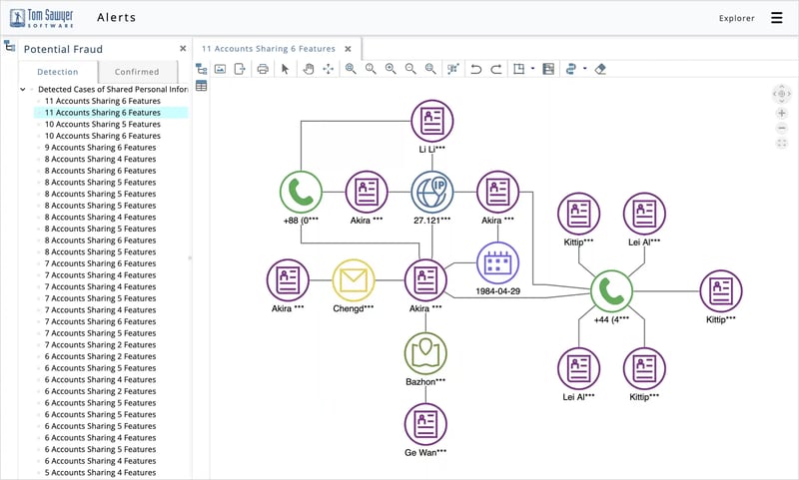Image resolution: width=799 pixels, height=480 pixels.
Task: Click the undo arrow
Action: click(x=476, y=69)
